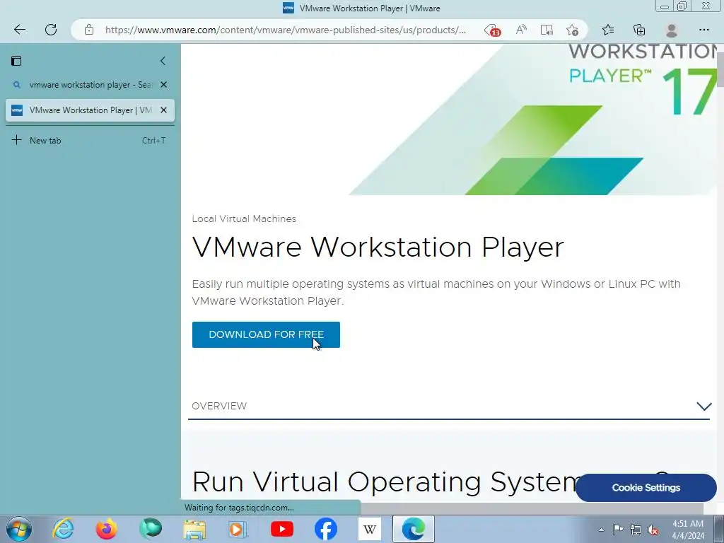Start Read aloud for this page

tap(521, 30)
